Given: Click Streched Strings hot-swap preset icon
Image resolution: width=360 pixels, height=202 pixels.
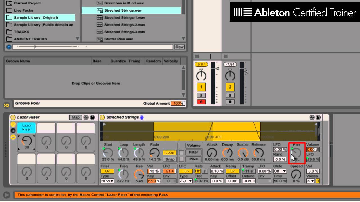Looking at the screenshot, I should (x=312, y=117).
